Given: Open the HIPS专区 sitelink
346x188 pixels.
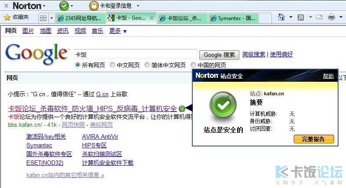Looking at the screenshot, I should pyautogui.click(x=94, y=146).
